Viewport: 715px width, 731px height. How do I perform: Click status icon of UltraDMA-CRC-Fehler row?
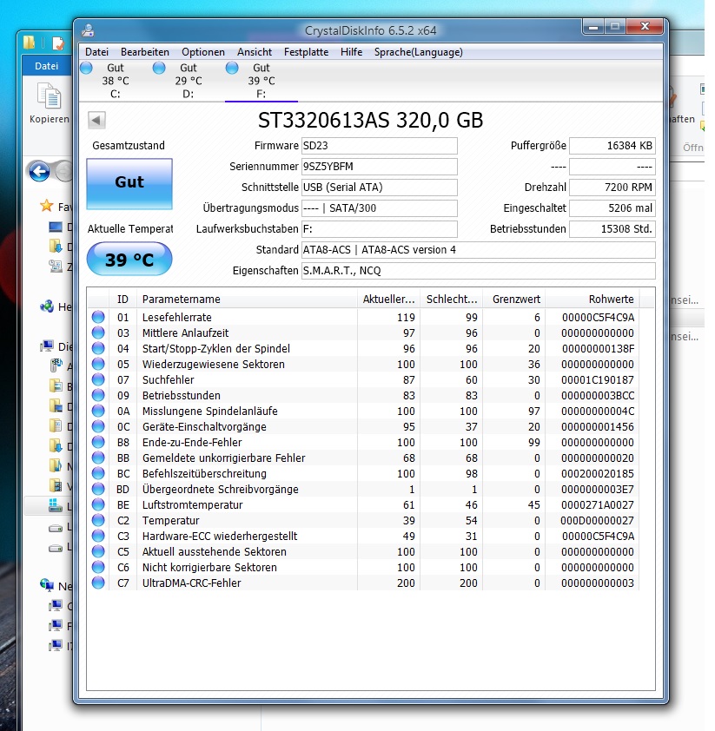pos(98,583)
